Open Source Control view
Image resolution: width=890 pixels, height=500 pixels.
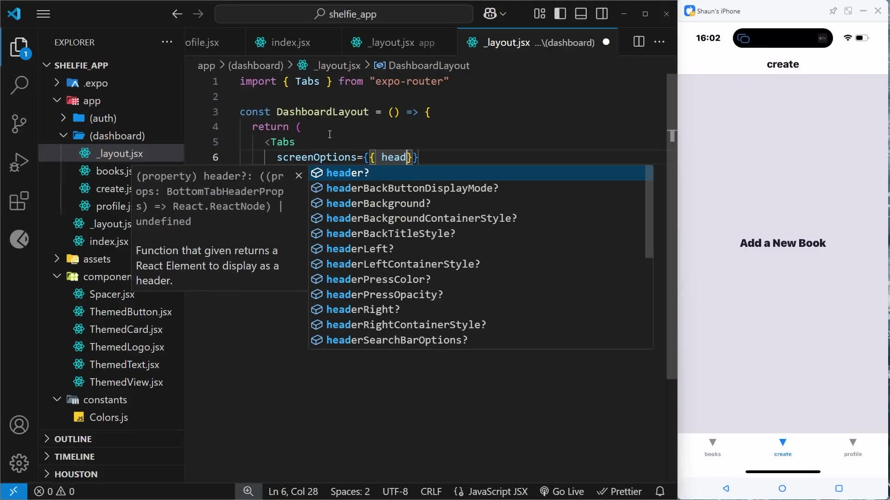[x=19, y=123]
